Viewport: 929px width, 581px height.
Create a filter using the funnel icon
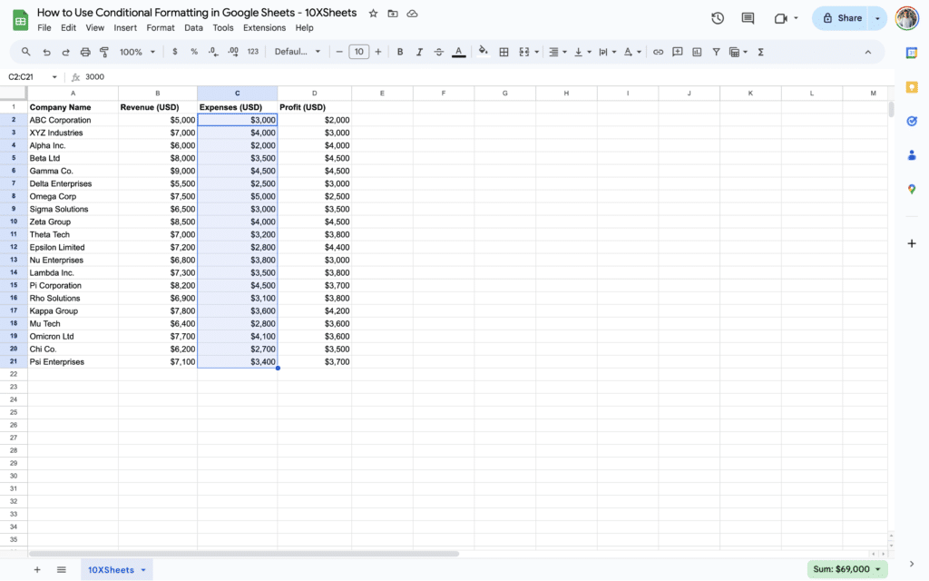(x=716, y=52)
